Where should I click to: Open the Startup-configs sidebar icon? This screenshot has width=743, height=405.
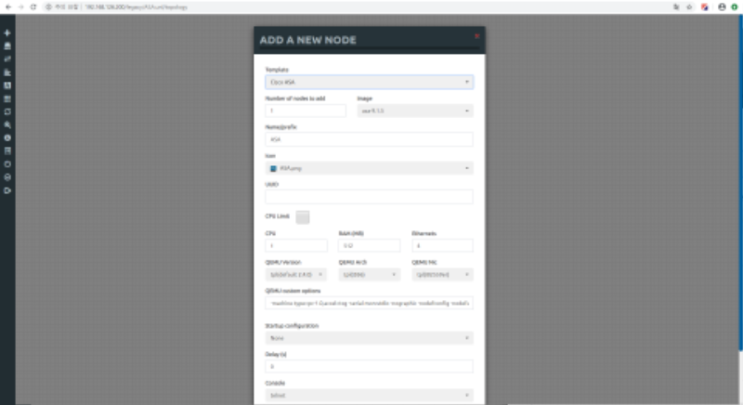point(7,72)
